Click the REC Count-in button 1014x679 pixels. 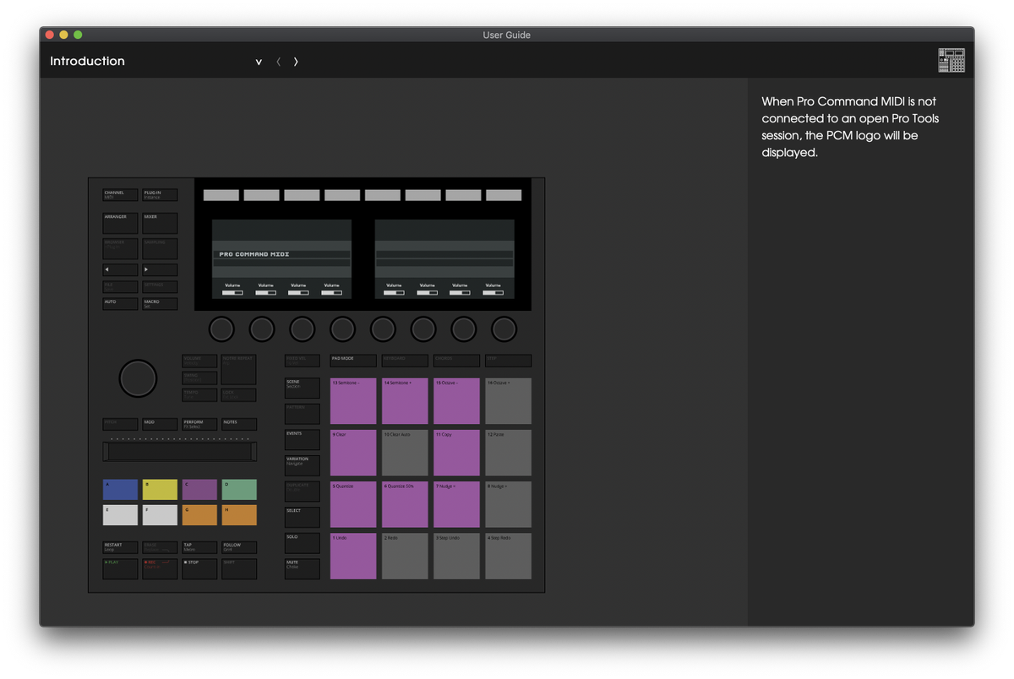[160, 568]
